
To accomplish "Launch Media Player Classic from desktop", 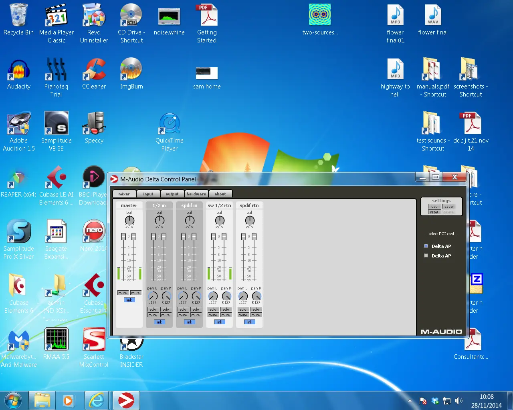I will click(56, 23).
